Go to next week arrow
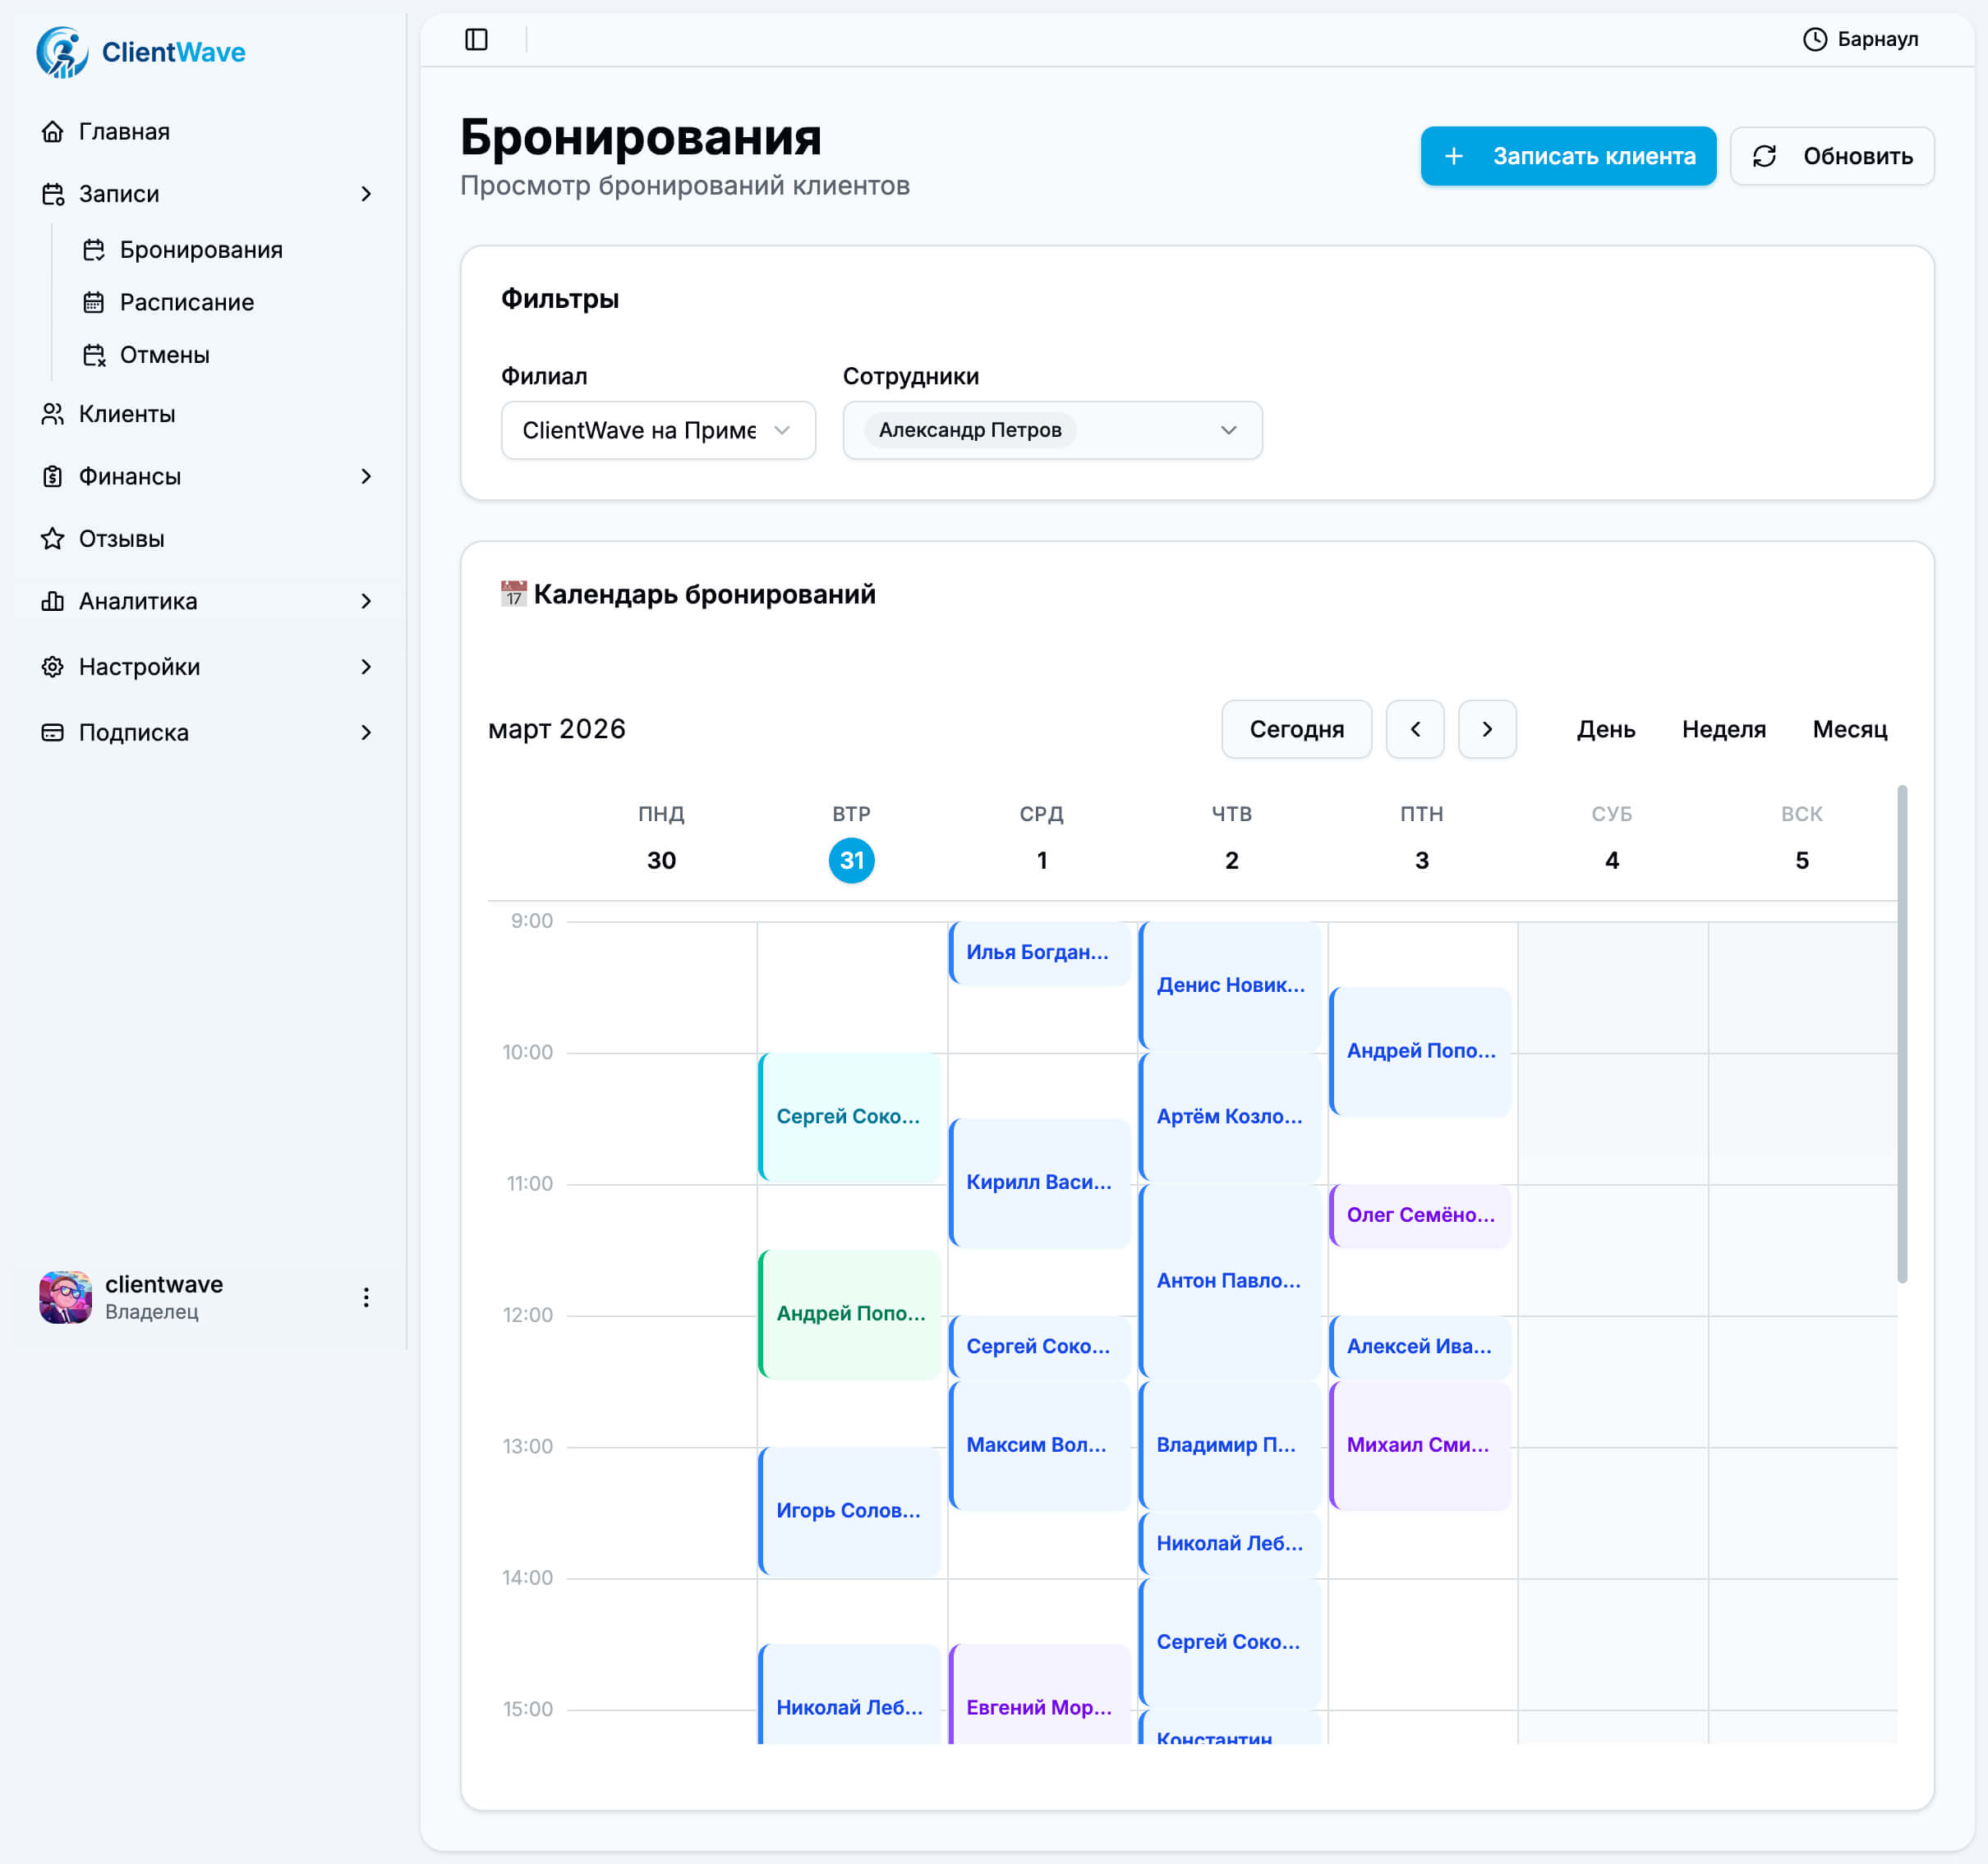This screenshot has width=1988, height=1864. pyautogui.click(x=1486, y=728)
